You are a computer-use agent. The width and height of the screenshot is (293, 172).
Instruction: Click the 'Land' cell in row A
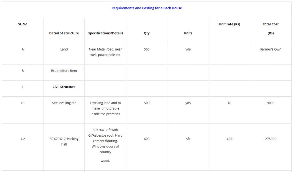64,49
